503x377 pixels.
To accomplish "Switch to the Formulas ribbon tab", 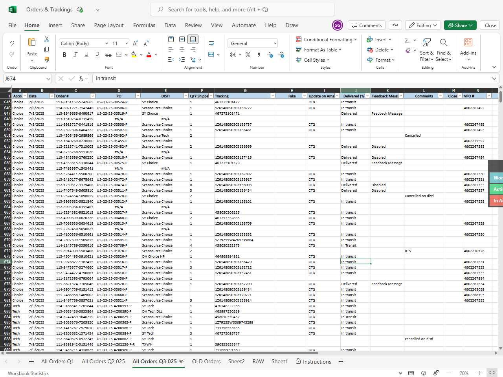I will pyautogui.click(x=144, y=25).
